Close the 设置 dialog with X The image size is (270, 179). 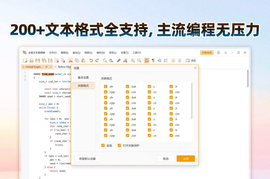click(195, 68)
